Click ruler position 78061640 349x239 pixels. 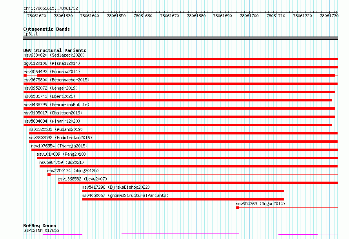tap(89, 16)
